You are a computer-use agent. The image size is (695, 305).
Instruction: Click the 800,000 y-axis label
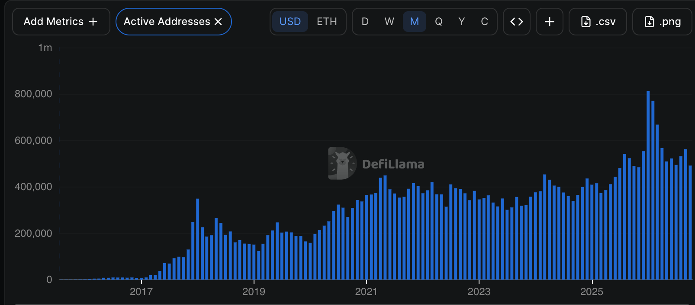pos(33,94)
